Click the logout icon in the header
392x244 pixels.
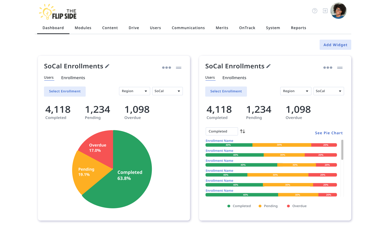point(325,11)
